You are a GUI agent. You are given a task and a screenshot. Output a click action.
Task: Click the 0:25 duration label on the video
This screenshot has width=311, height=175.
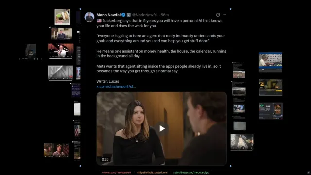coord(105,159)
